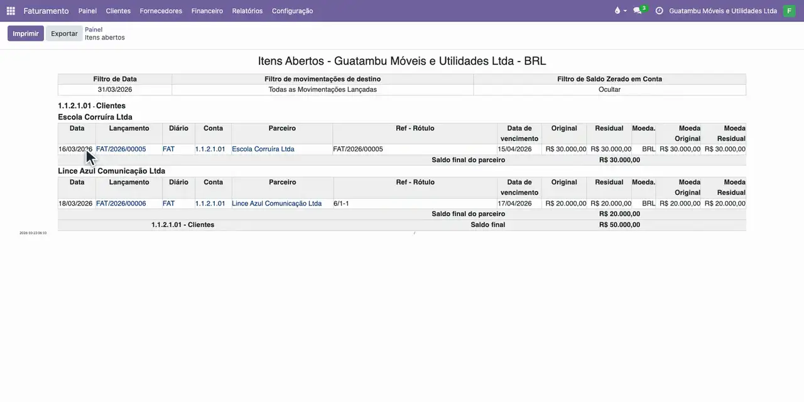Viewport: 804px width, 402px height.
Task: Click the Faturamento app title
Action: tap(46, 11)
